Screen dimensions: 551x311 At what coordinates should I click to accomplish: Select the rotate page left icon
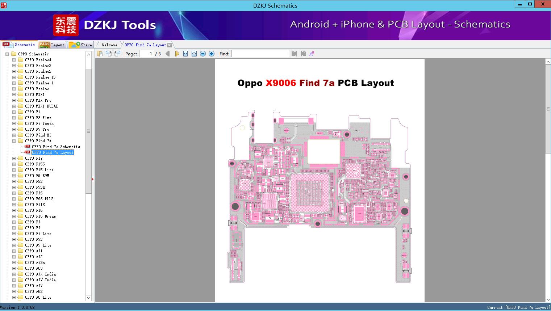coord(117,53)
